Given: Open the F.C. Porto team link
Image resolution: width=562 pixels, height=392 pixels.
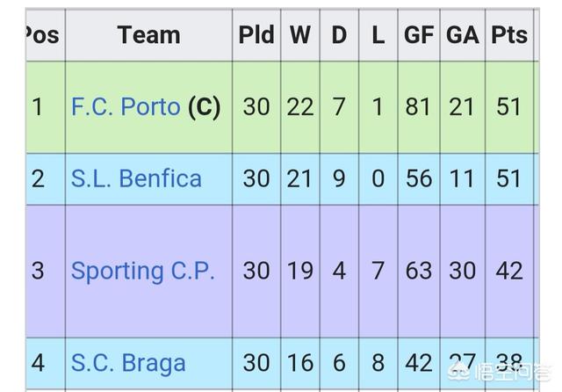Looking at the screenshot, I should click(126, 107).
